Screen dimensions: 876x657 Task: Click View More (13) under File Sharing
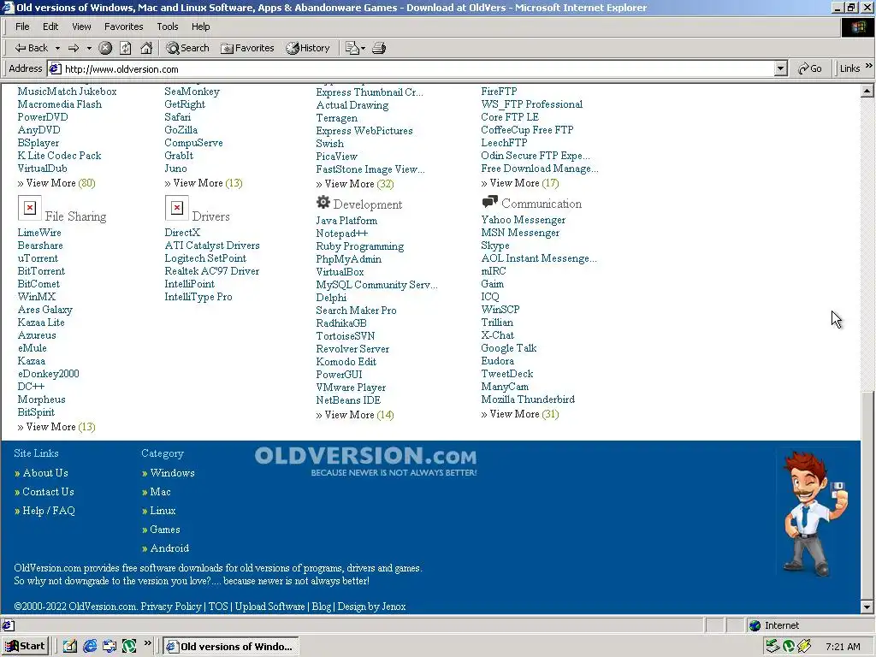pyautogui.click(x=56, y=427)
